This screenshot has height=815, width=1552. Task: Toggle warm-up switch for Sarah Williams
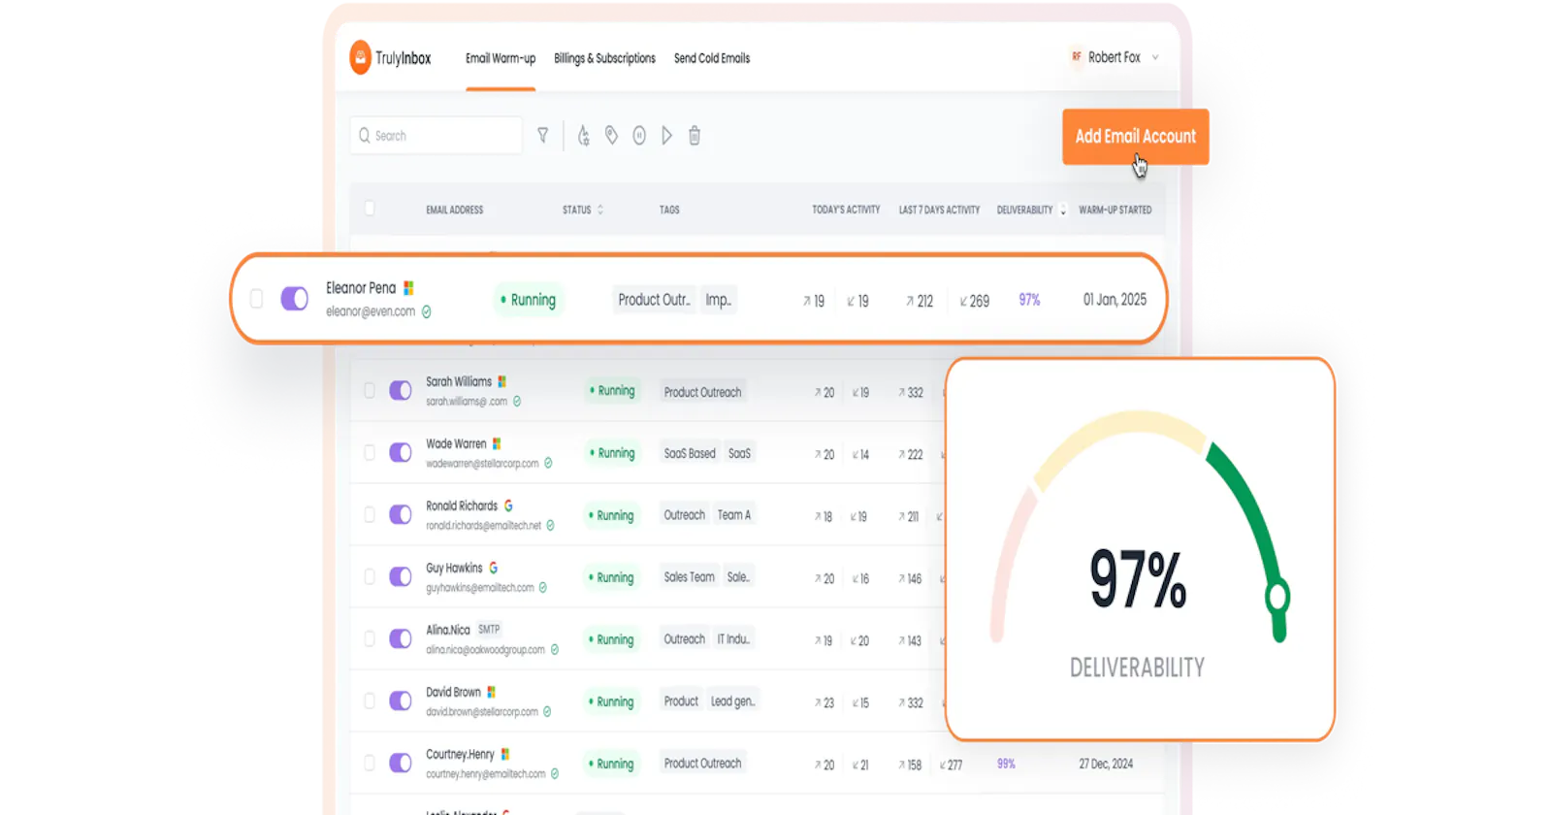click(401, 390)
